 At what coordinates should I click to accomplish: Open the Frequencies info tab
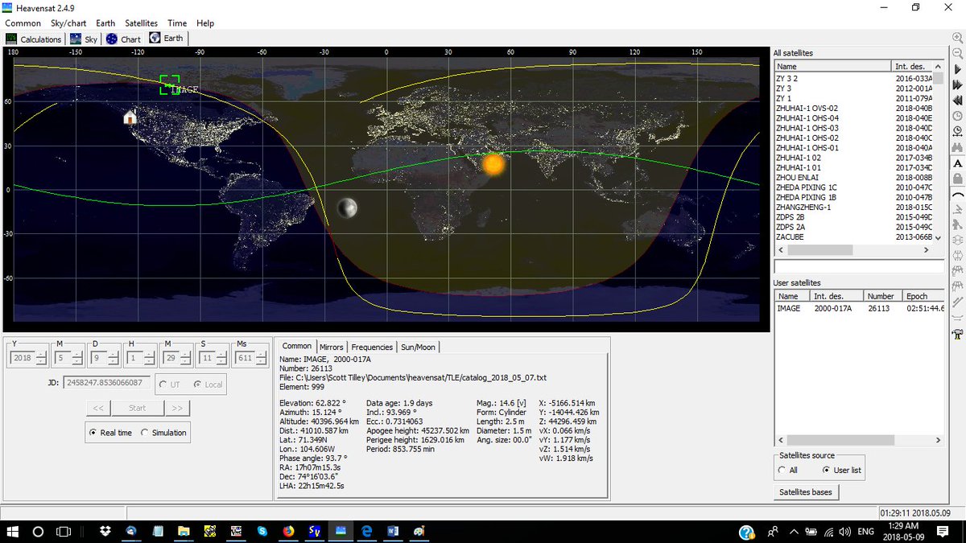(372, 347)
